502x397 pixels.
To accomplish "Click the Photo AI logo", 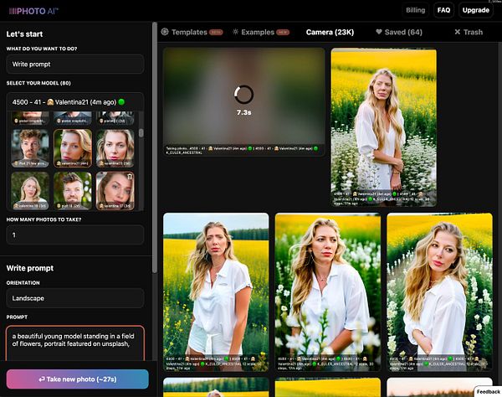I will click(33, 11).
